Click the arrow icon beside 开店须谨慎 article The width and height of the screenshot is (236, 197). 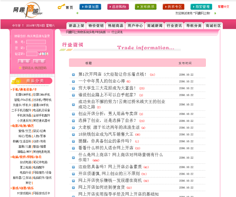tap(73, 174)
